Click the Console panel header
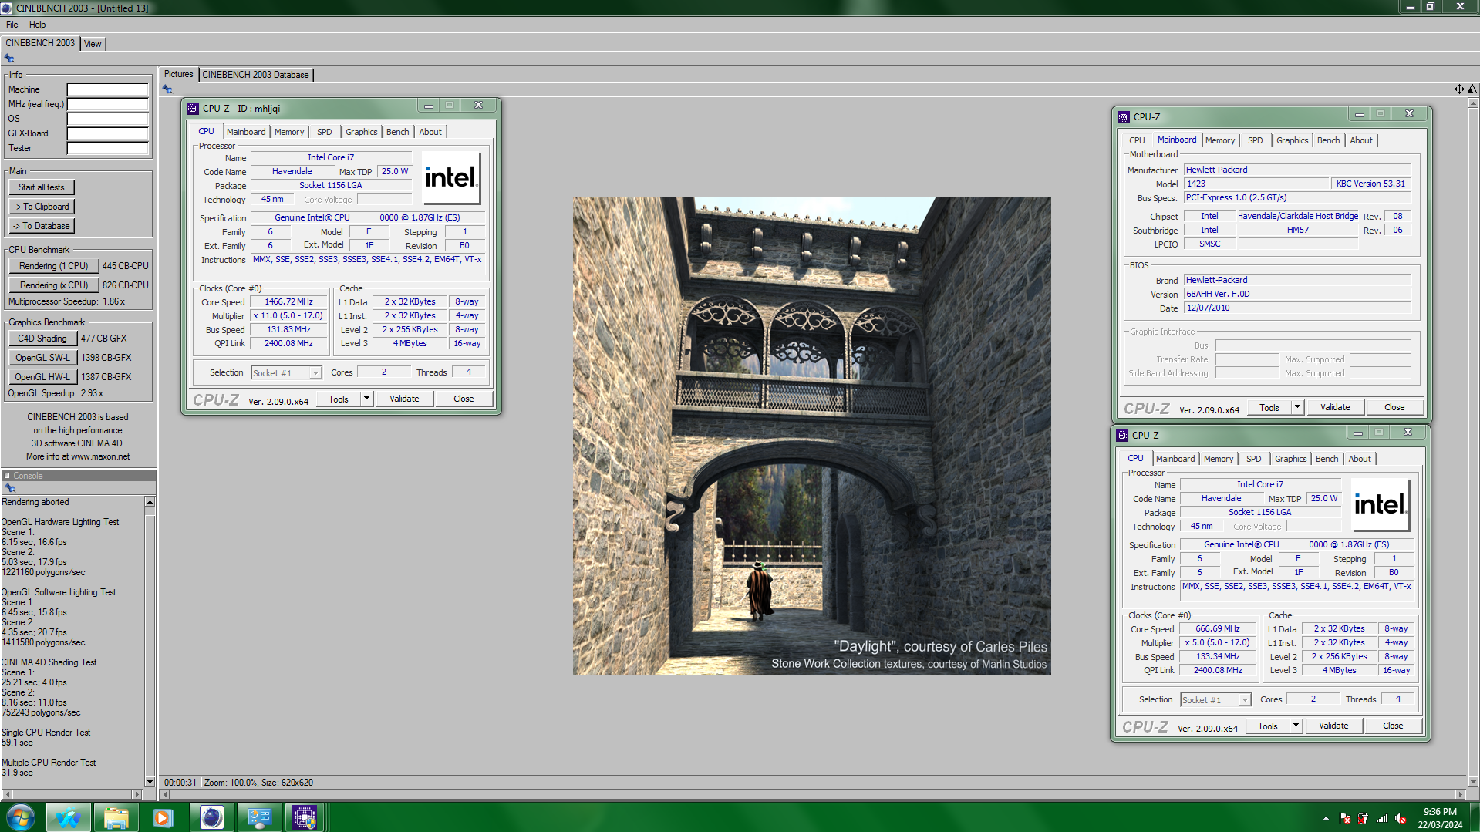 78,476
